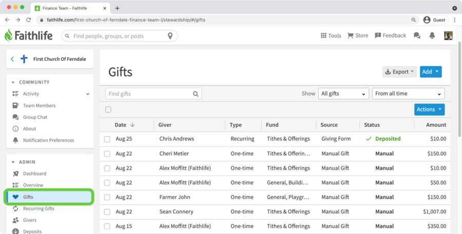Open Sean Connery giver name
The height and width of the screenshot is (234, 462).
pos(176,211)
